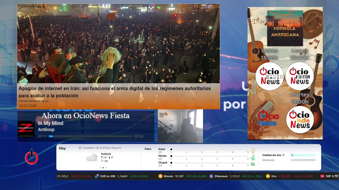Viewport: 339px width, 190px height.
Task: Click the Martes 18:00h schedule text
Action: click(300, 98)
